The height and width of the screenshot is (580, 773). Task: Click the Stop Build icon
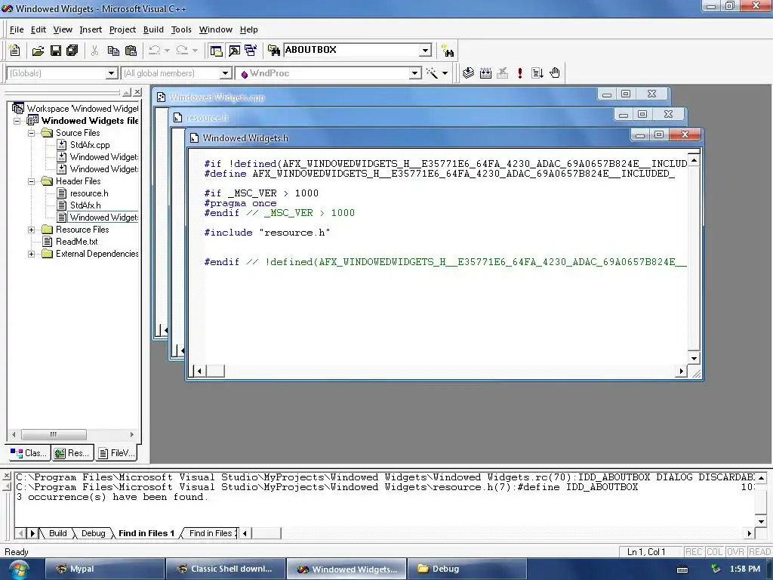502,73
